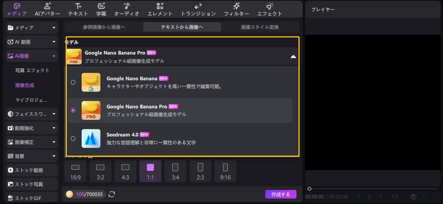This screenshot has width=443, height=204.
Task: Step forward one frame in player
Action: tap(381, 197)
